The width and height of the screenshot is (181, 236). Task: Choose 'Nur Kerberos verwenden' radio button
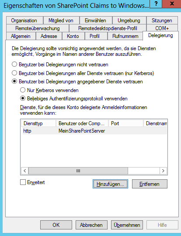point(23,90)
